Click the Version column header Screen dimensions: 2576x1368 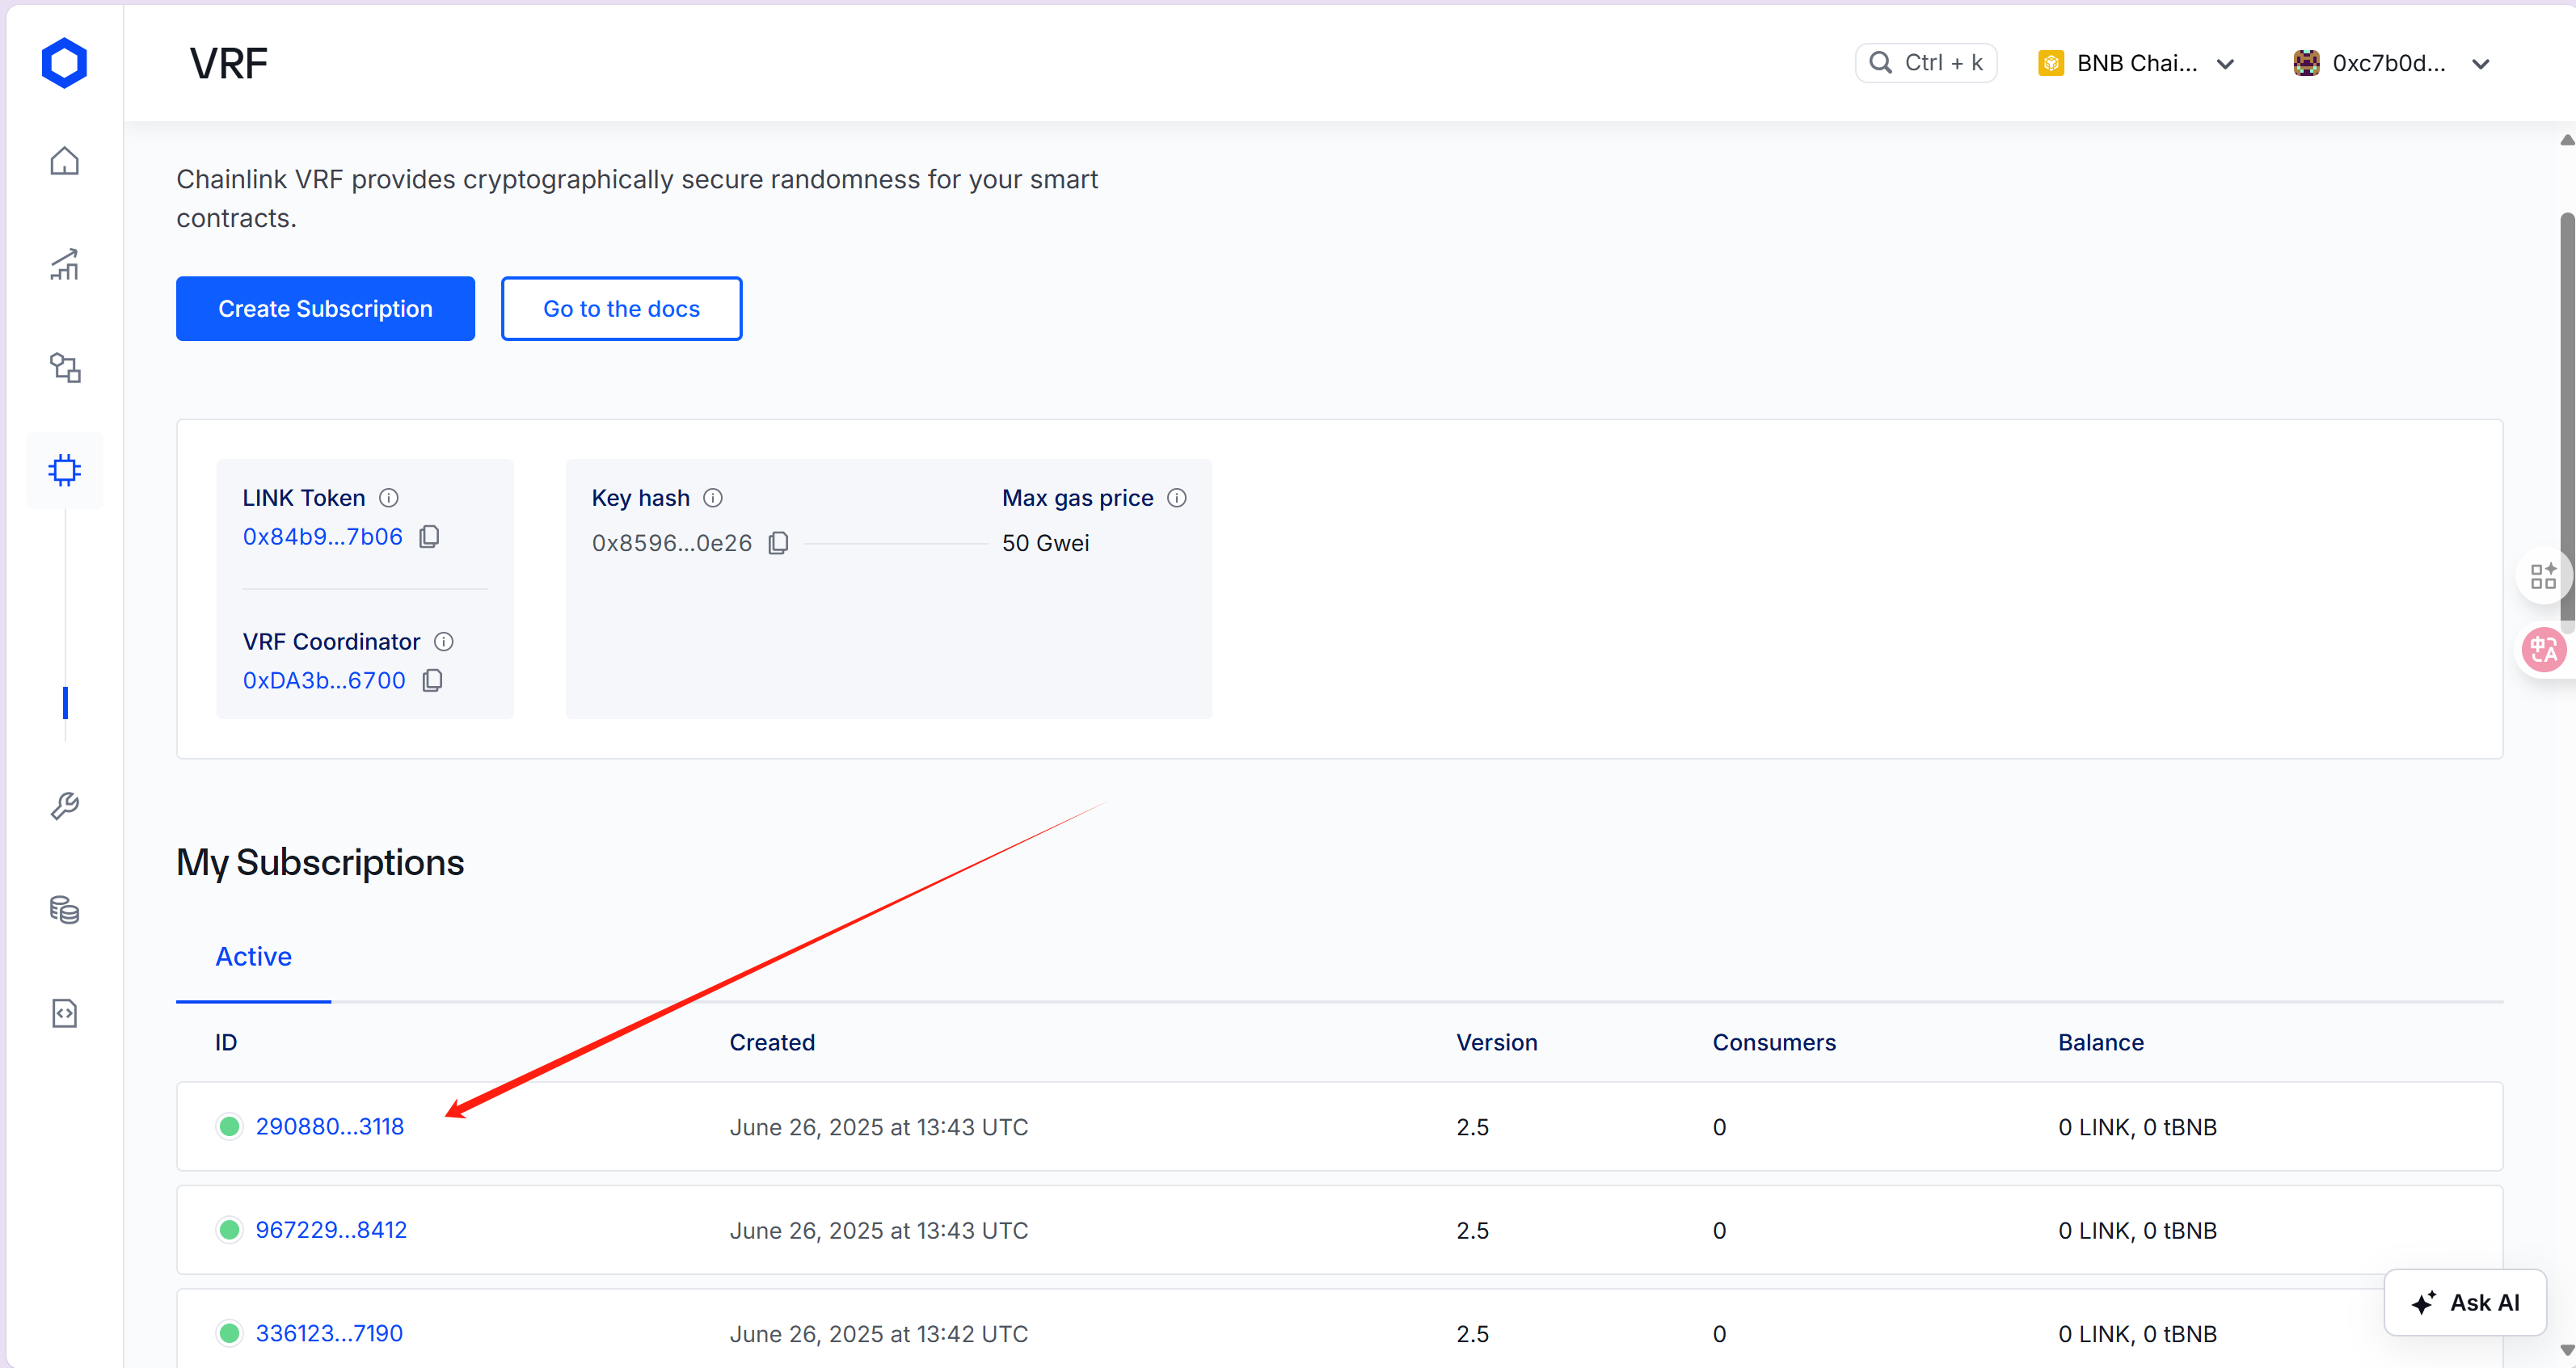[1497, 1043]
